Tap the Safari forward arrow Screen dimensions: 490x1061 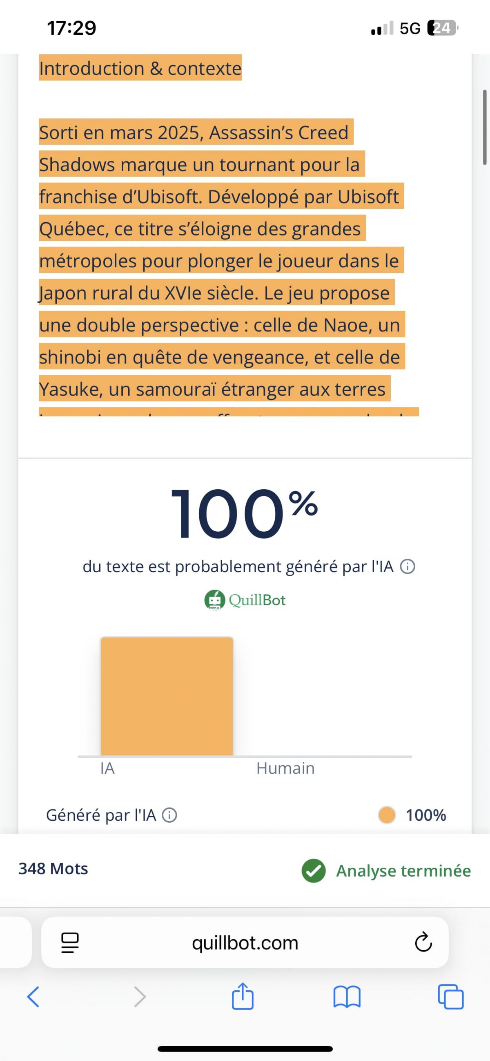coord(140,997)
